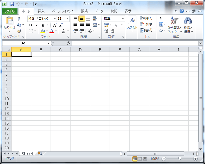Viewport: 205px width, 164px height.
Task: Zoom out with minus button
Action: pyautogui.click(x=164, y=159)
